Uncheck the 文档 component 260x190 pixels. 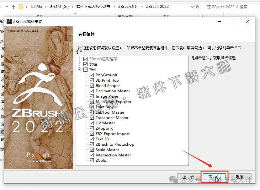pyautogui.click(x=85, y=64)
